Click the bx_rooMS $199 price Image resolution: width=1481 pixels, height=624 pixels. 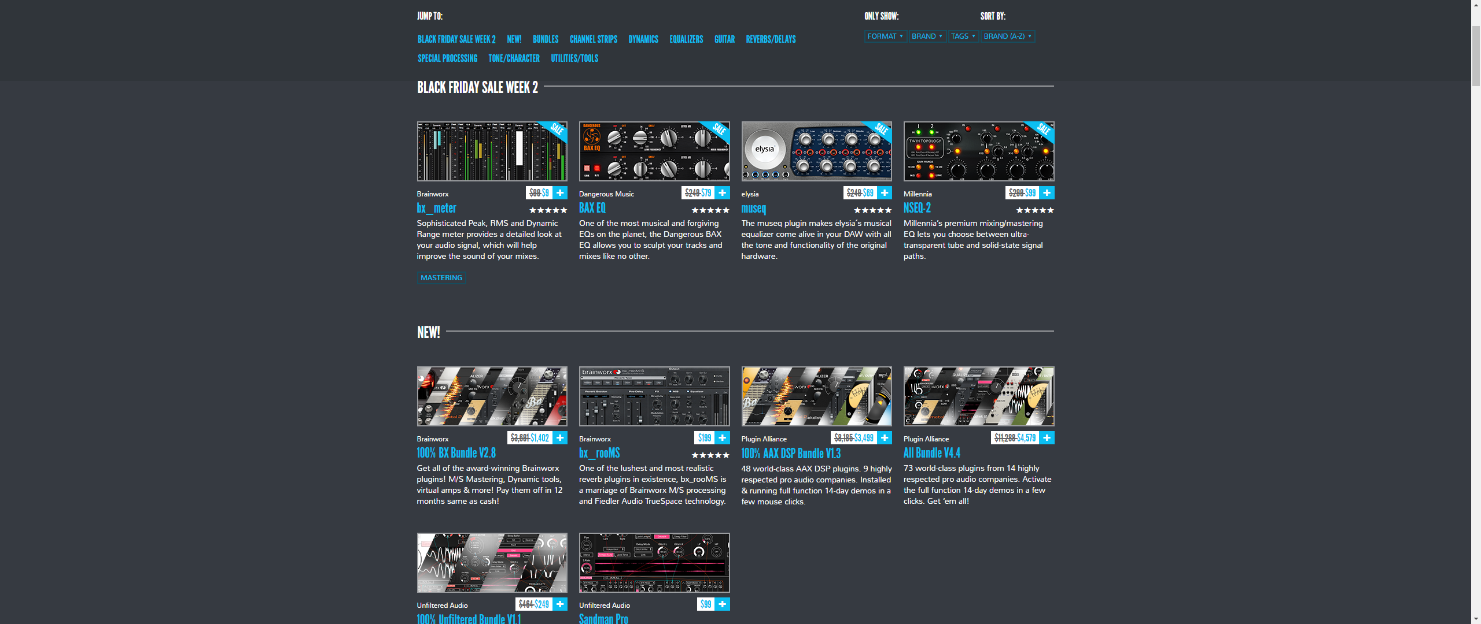(x=705, y=438)
